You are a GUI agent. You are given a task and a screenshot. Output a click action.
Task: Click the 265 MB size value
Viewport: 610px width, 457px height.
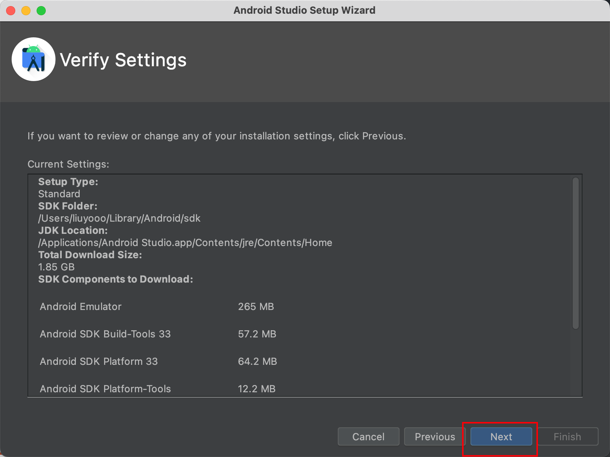256,307
